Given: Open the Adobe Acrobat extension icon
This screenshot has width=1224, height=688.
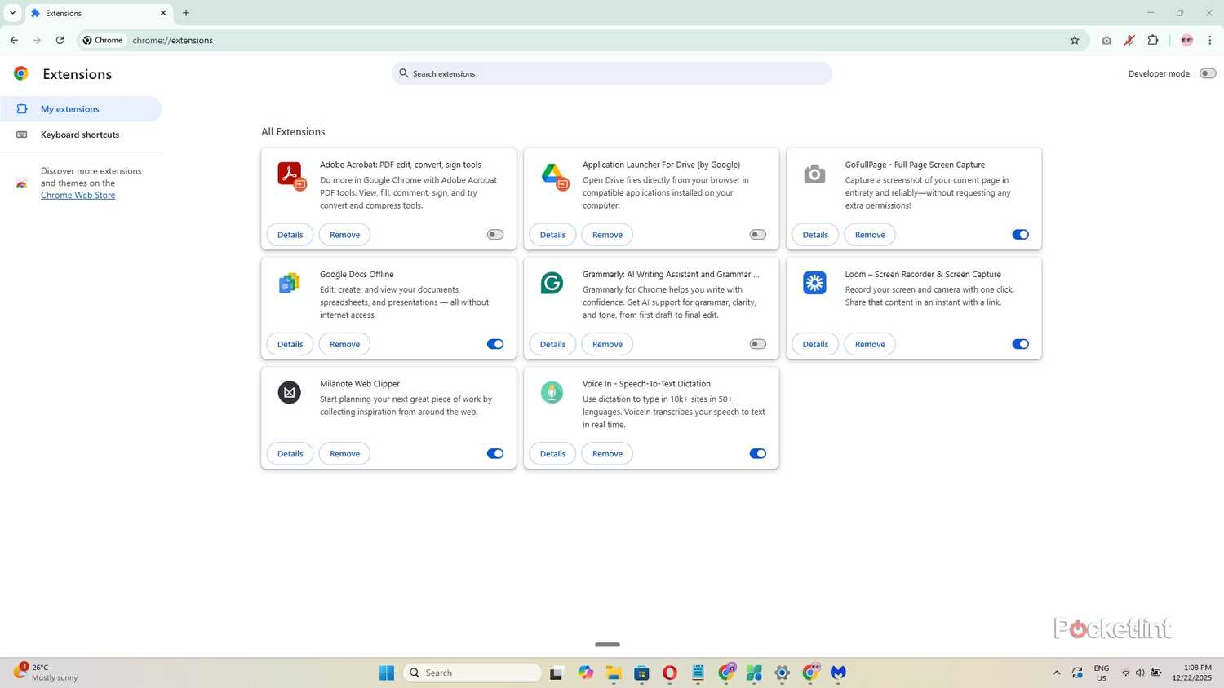Looking at the screenshot, I should pyautogui.click(x=290, y=174).
